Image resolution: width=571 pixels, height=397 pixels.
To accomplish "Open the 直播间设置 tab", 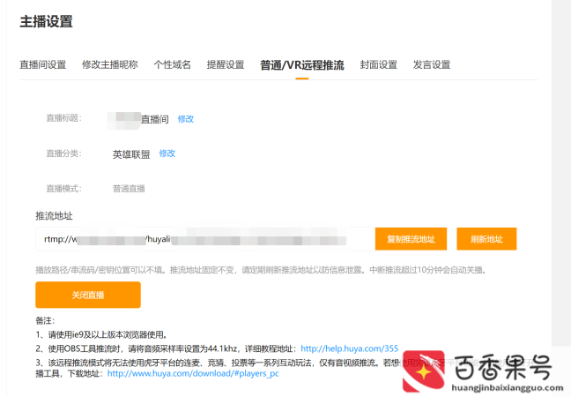I will tap(42, 65).
